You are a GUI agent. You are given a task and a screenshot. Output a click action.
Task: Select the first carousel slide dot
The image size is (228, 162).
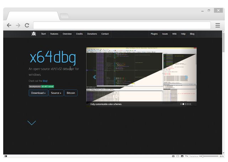[x=181, y=104]
